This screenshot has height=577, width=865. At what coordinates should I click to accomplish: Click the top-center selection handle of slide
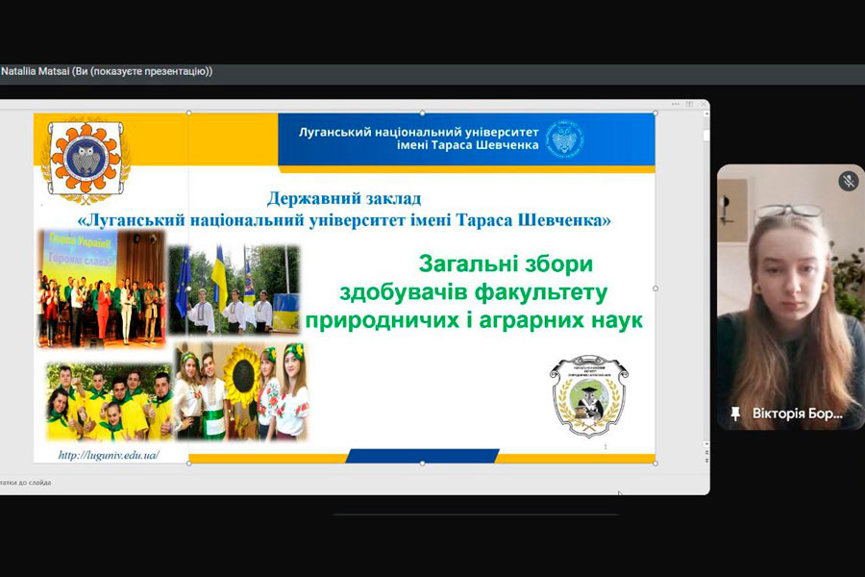pos(422,113)
